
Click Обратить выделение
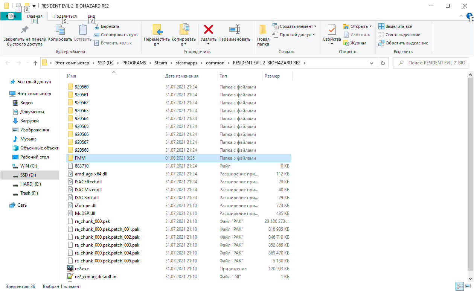point(403,43)
